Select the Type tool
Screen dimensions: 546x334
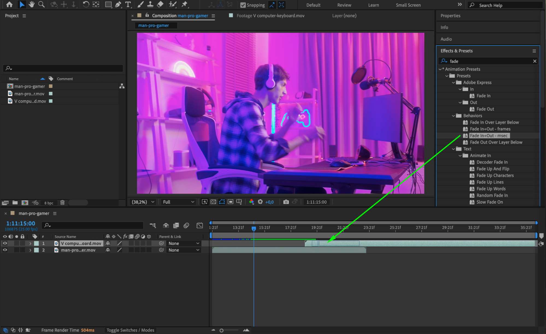pos(128,4)
